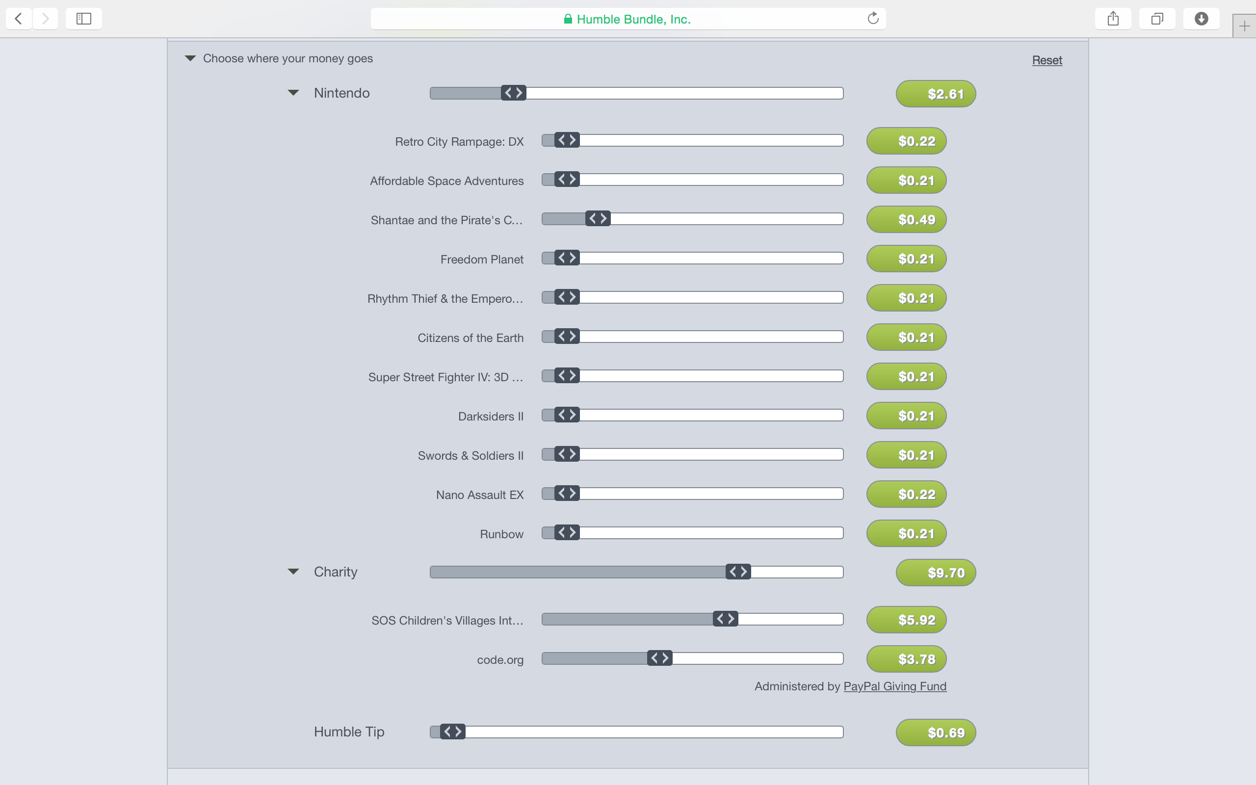The width and height of the screenshot is (1256, 785).
Task: Click the Retro City Rampage: DX slider handle
Action: 567,140
